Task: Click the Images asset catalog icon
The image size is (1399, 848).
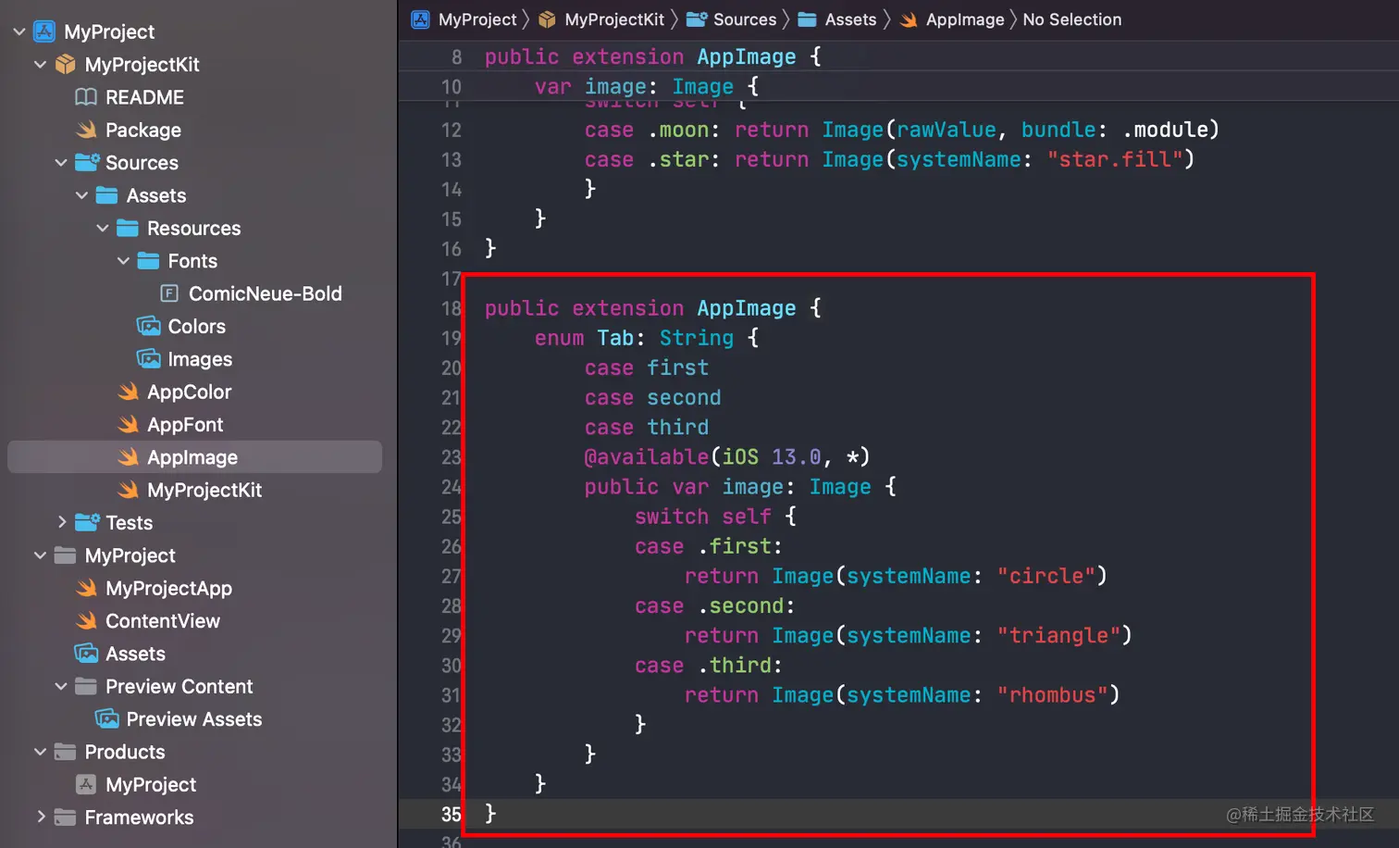Action: [149, 358]
